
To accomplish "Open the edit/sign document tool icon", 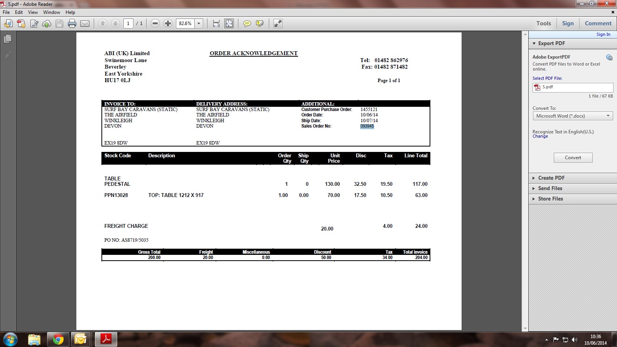I will click(34, 24).
